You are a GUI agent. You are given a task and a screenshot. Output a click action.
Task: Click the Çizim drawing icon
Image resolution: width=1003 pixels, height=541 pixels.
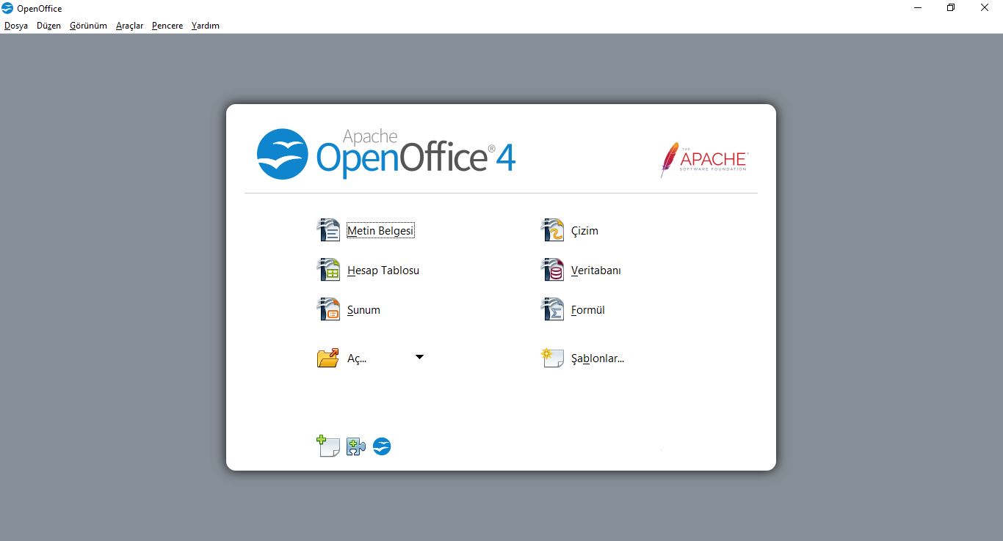(552, 230)
